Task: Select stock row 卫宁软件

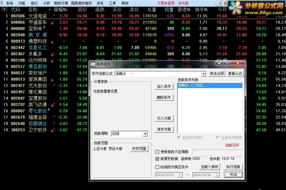Action: [44, 130]
